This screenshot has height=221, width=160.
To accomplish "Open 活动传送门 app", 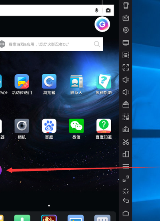I will [22, 84].
